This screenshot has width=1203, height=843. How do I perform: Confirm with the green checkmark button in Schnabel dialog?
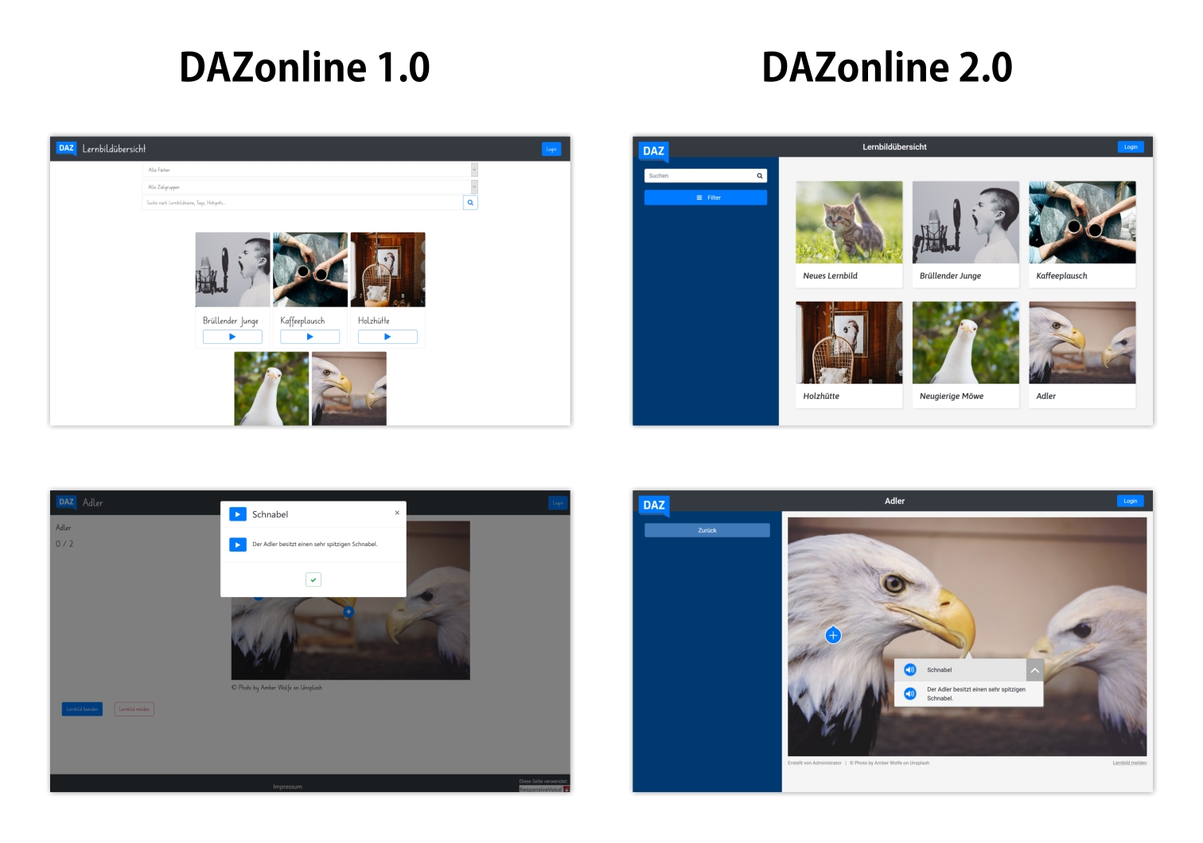pos(313,580)
